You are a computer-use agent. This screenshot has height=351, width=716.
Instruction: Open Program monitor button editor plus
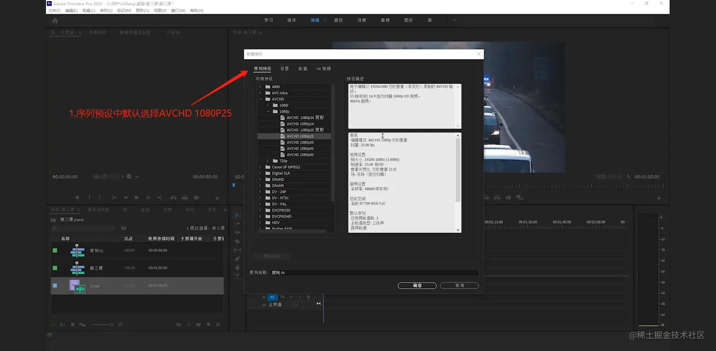click(659, 198)
